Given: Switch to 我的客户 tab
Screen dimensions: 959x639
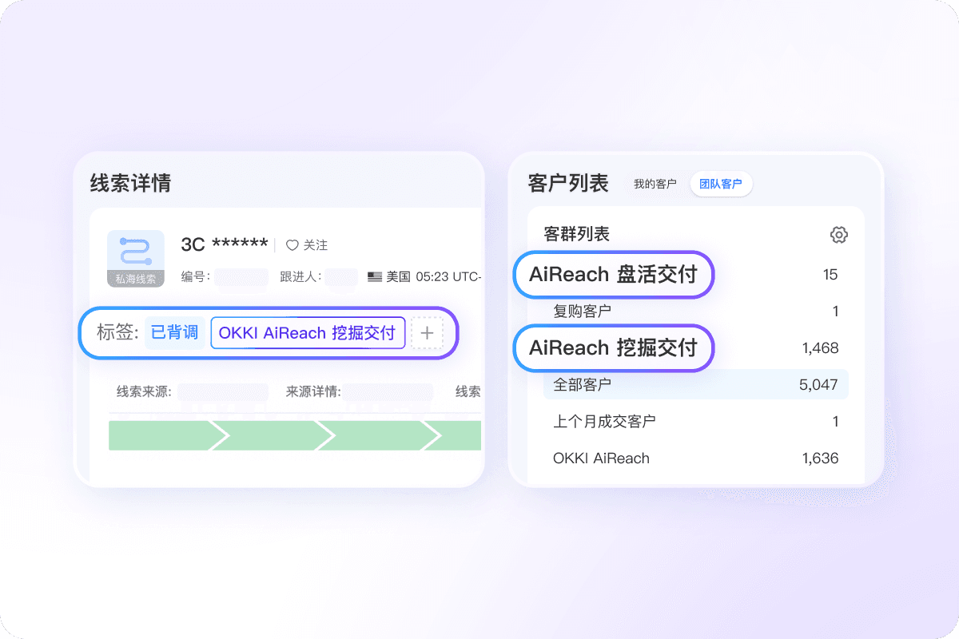Looking at the screenshot, I should point(655,185).
